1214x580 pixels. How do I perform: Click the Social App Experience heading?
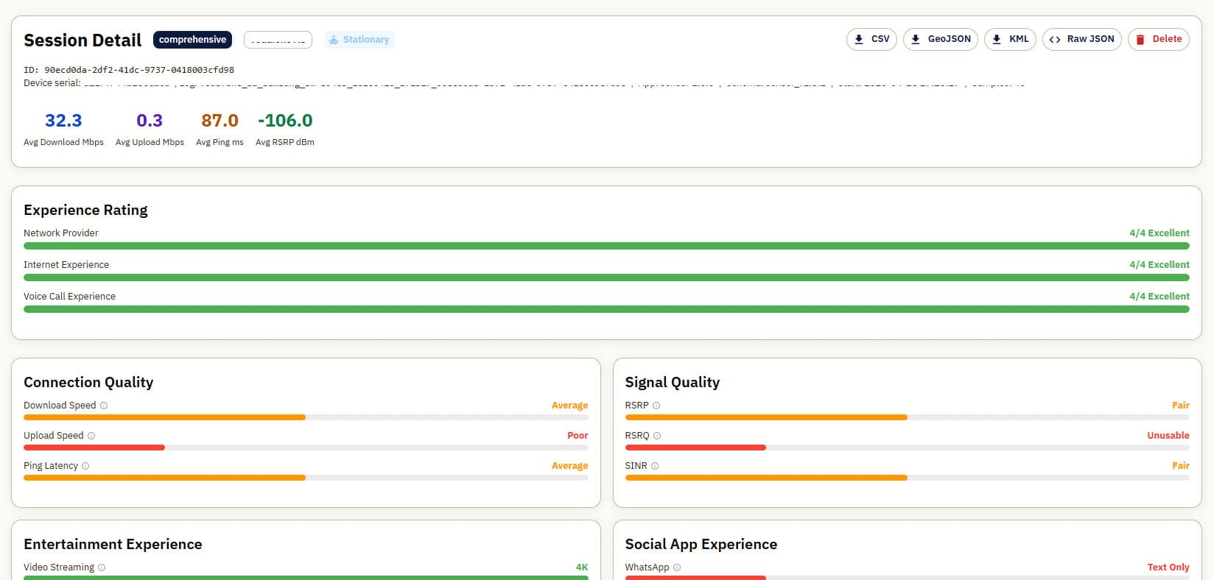701,544
